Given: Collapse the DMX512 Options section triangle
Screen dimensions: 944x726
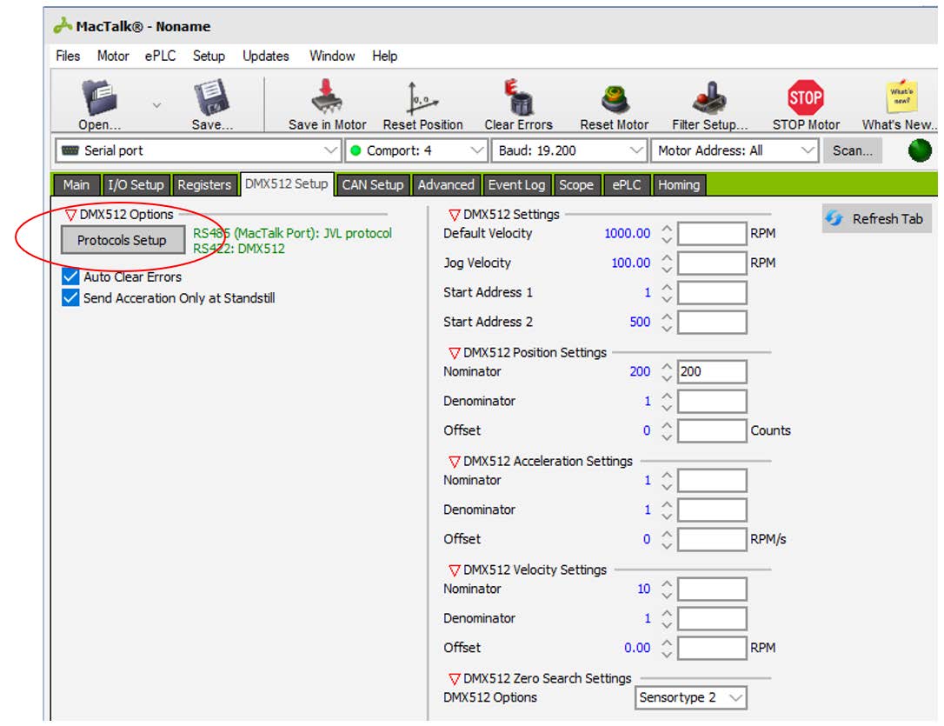Looking at the screenshot, I should 70,215.
